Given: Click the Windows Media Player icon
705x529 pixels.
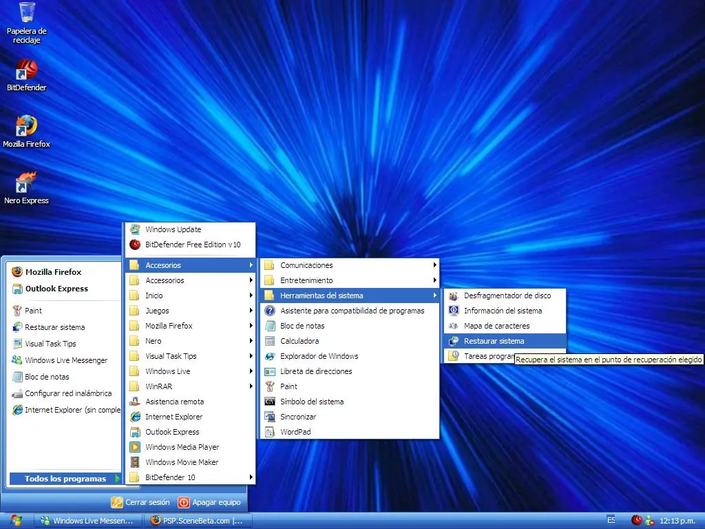Looking at the screenshot, I should pyautogui.click(x=135, y=447).
